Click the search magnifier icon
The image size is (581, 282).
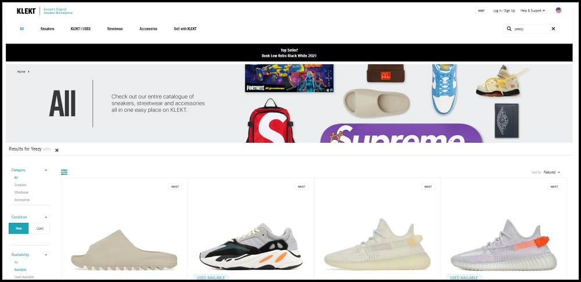pyautogui.click(x=509, y=28)
